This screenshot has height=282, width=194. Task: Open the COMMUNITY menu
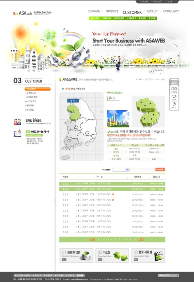tap(171, 11)
